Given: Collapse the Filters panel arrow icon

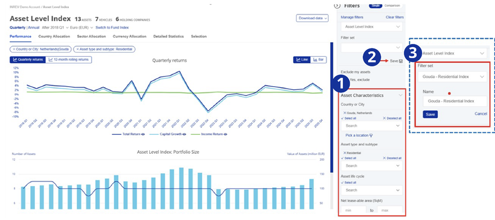Looking at the screenshot, I should click(337, 6).
